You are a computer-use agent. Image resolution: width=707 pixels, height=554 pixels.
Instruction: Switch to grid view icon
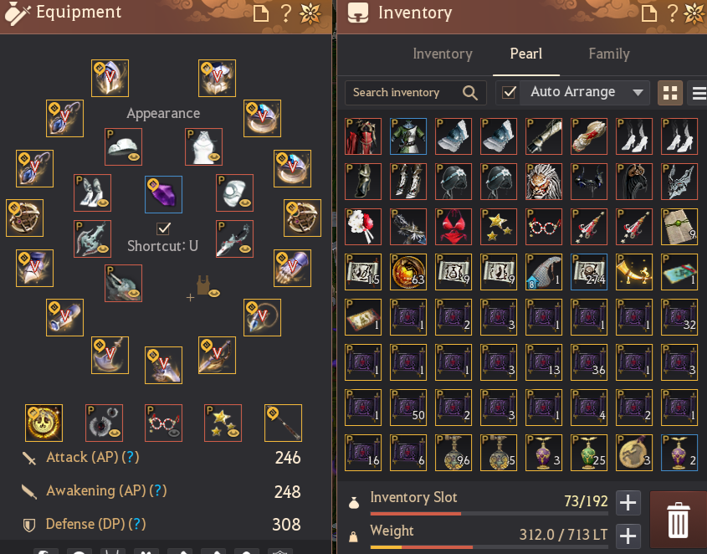[x=669, y=93]
